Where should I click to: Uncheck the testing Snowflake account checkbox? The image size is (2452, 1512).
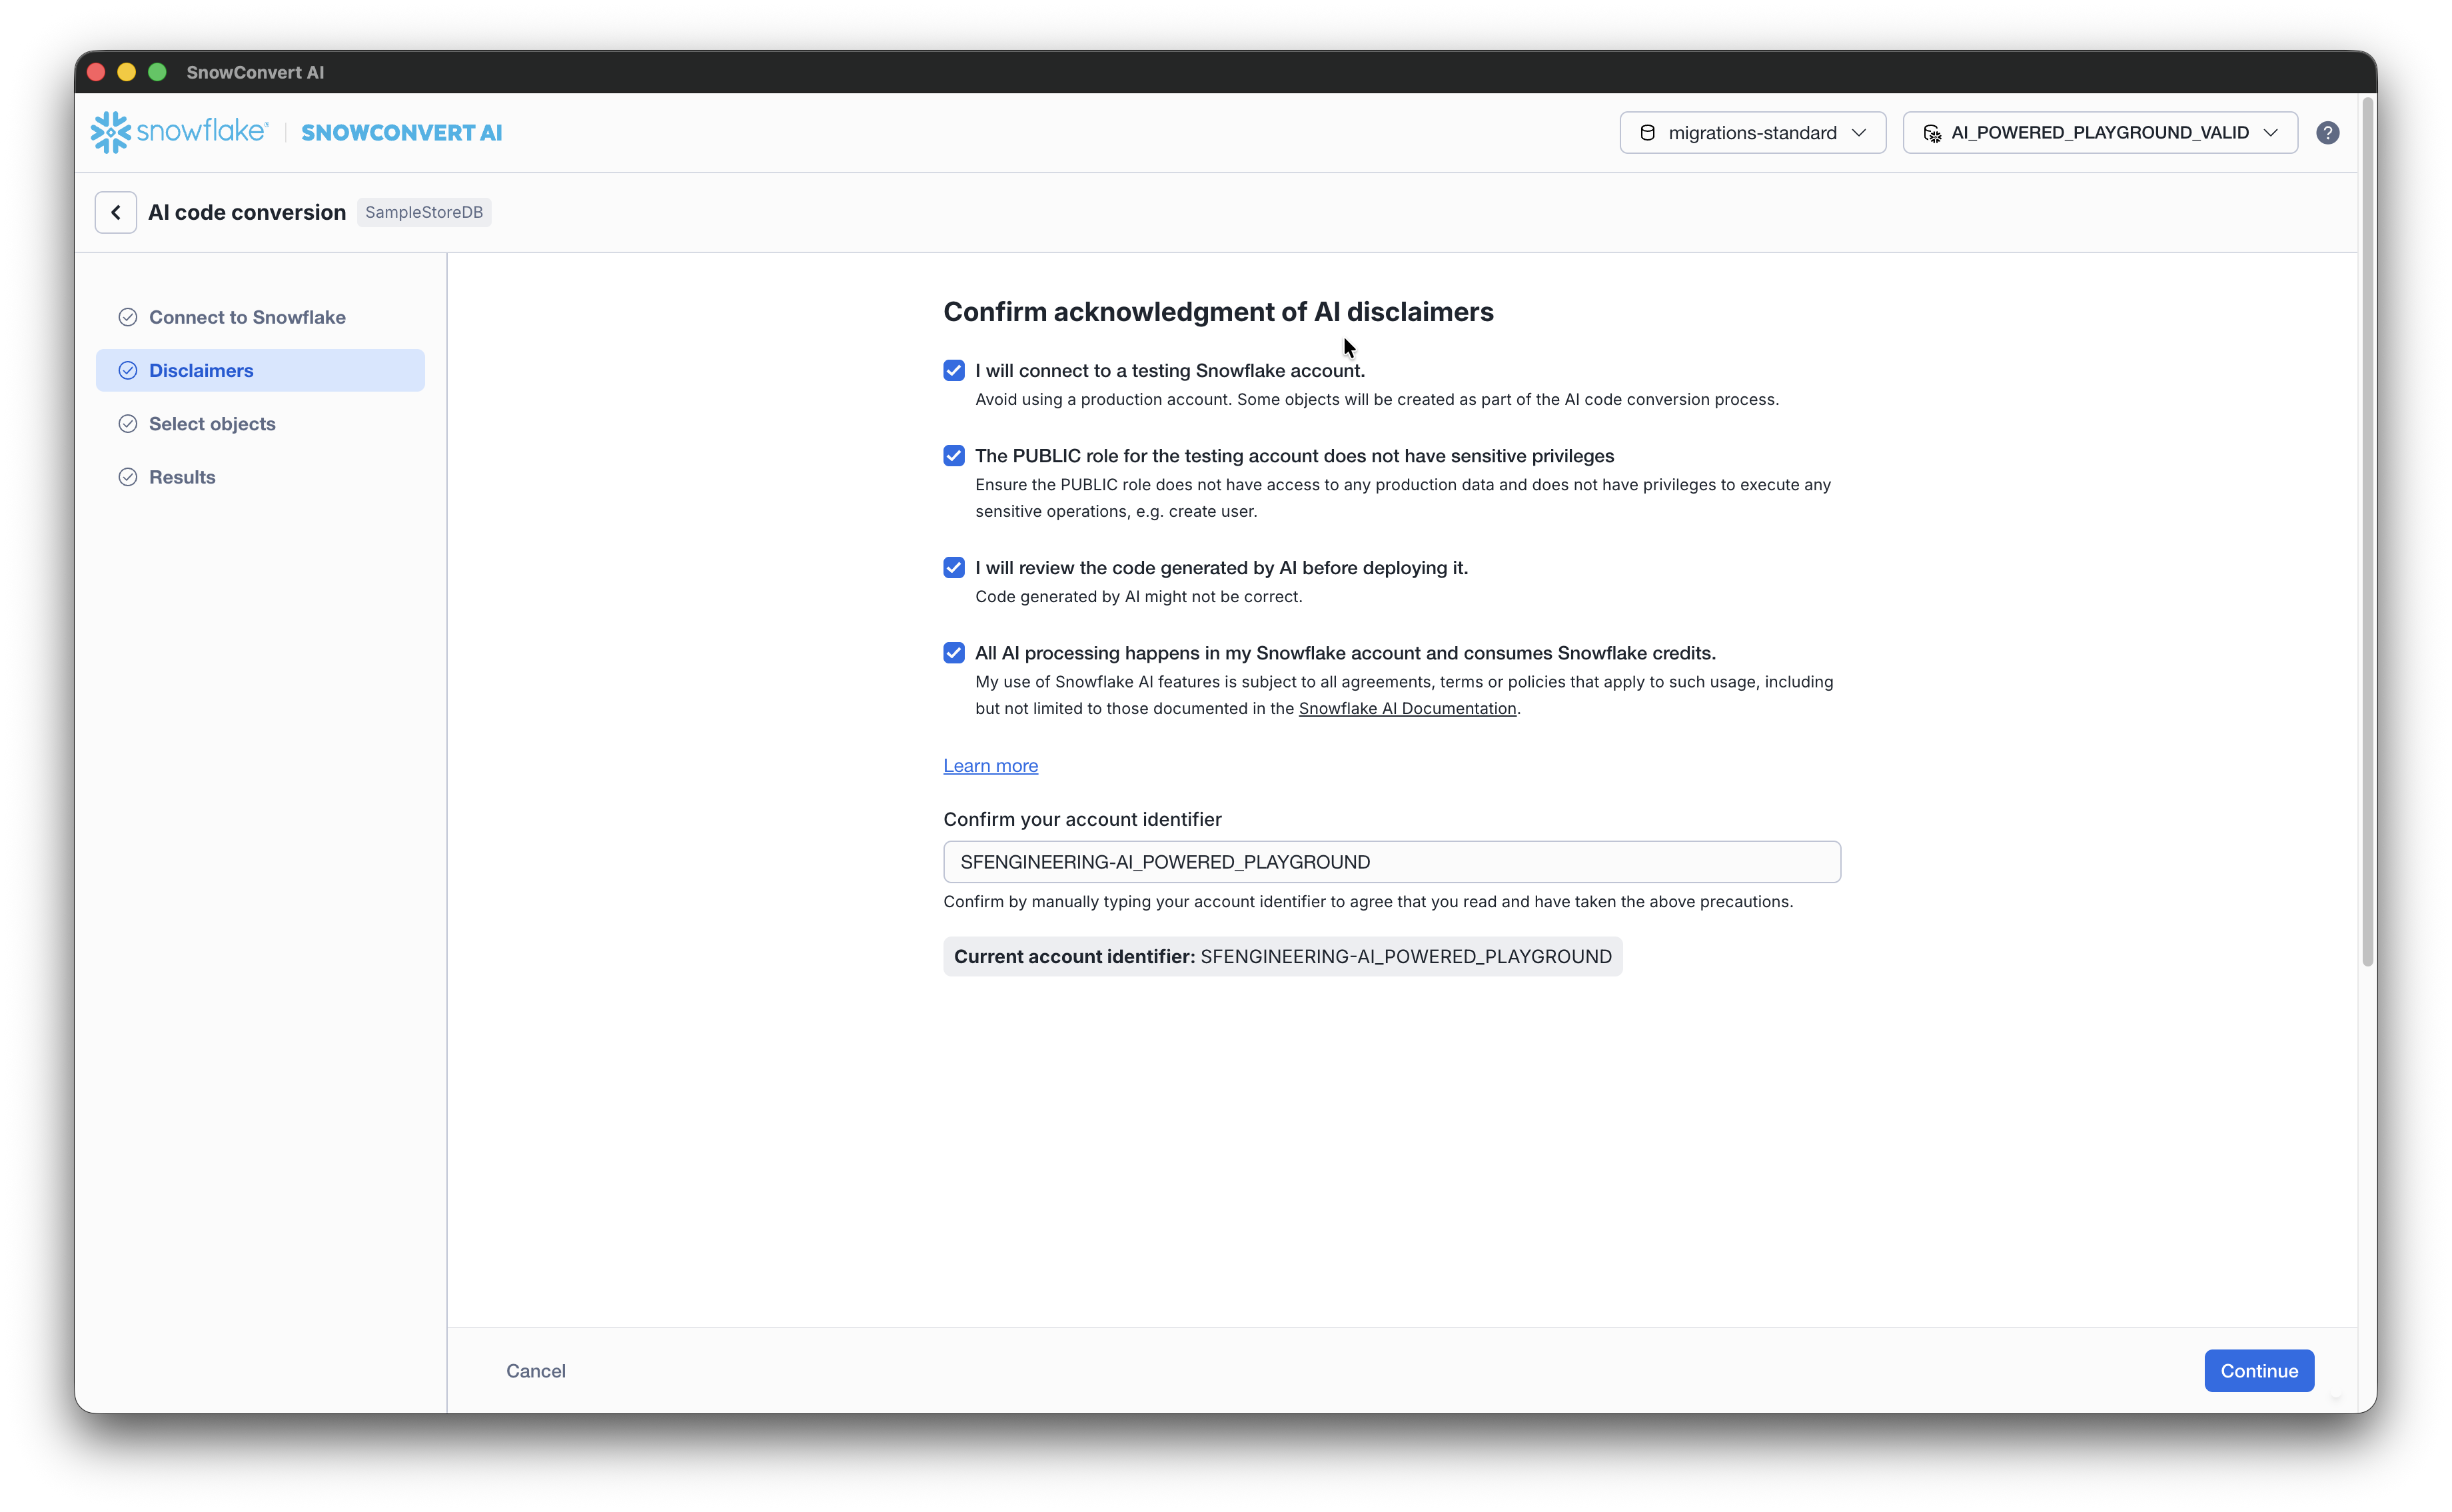[953, 371]
